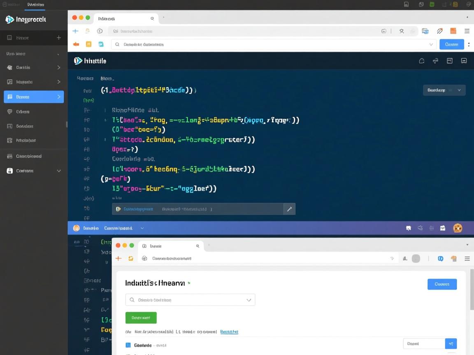
Task: Open the round avatar icon on the purple bar
Action: click(457, 228)
